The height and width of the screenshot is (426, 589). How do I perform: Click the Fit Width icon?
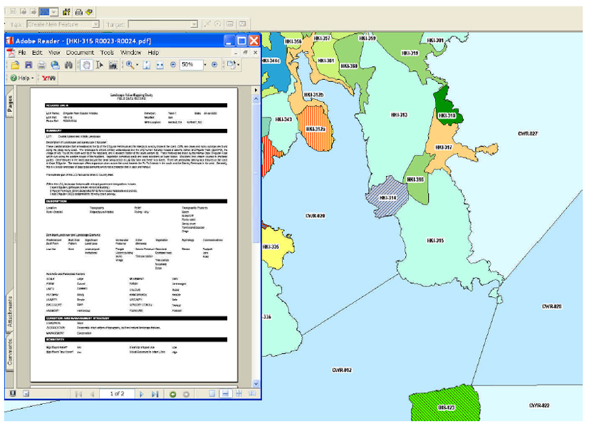click(160, 65)
